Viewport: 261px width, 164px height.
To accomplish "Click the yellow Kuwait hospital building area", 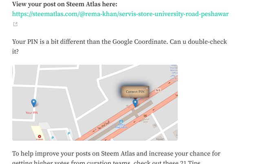I will point(35,131).
